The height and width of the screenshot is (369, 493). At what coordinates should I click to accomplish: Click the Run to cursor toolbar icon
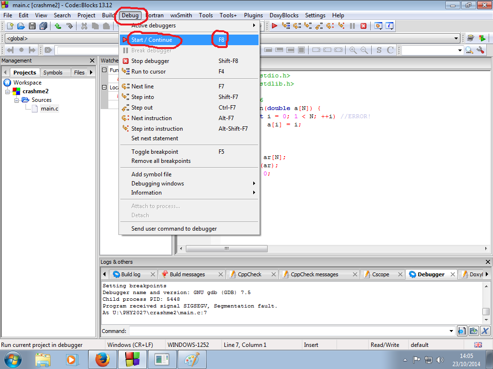coord(286,26)
